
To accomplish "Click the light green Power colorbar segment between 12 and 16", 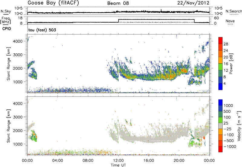I will click(x=221, y=67).
